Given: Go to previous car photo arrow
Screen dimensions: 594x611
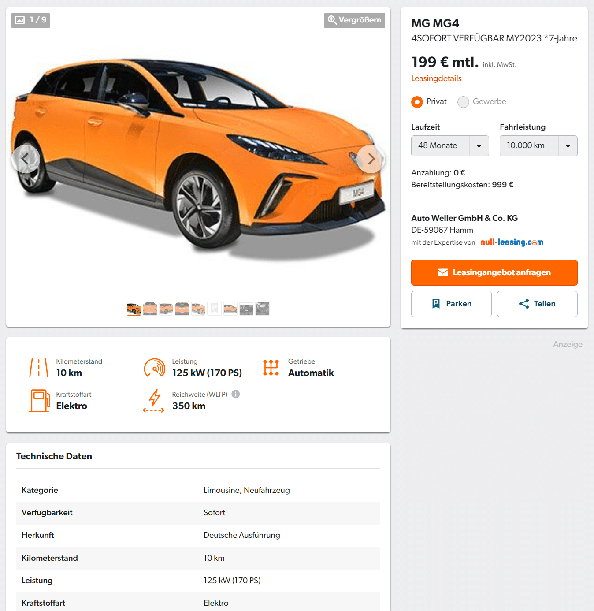Looking at the screenshot, I should (26, 159).
